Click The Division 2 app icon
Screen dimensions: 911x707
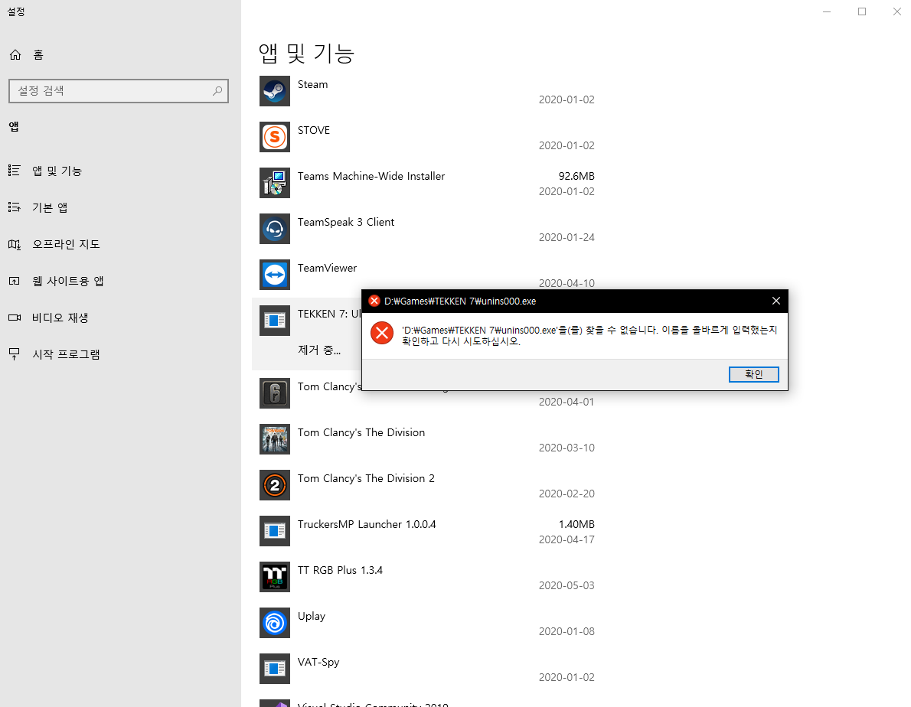pyautogui.click(x=274, y=484)
